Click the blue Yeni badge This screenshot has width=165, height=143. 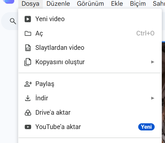point(146,127)
